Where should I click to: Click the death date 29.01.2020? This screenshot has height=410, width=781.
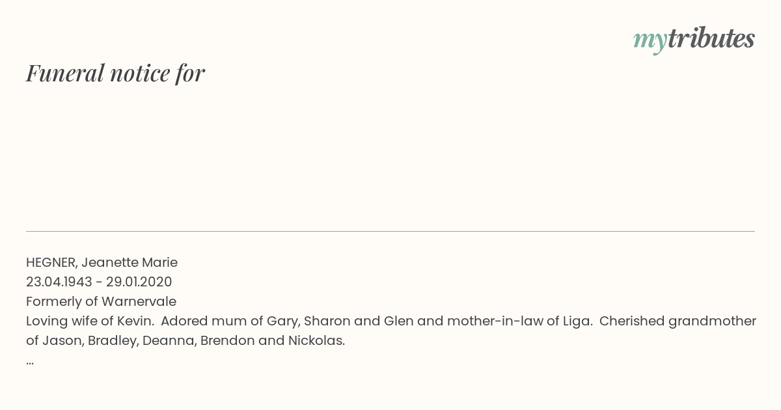(139, 282)
